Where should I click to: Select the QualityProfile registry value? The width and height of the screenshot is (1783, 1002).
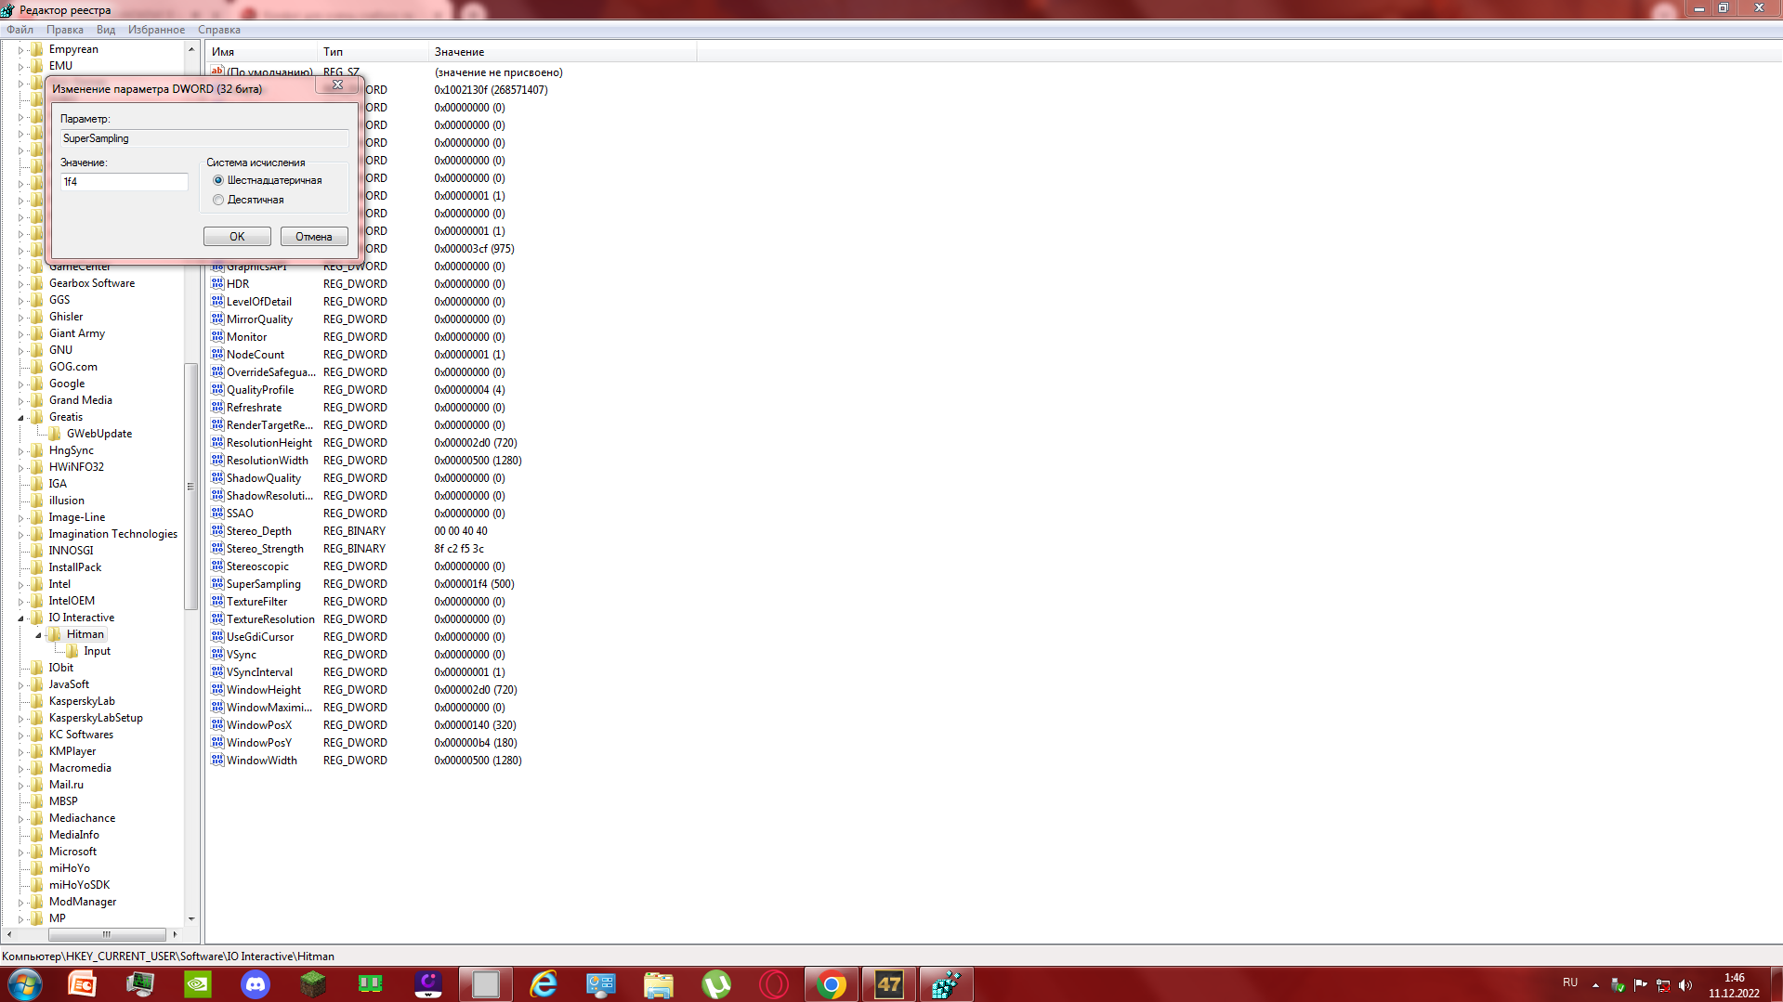pos(260,390)
